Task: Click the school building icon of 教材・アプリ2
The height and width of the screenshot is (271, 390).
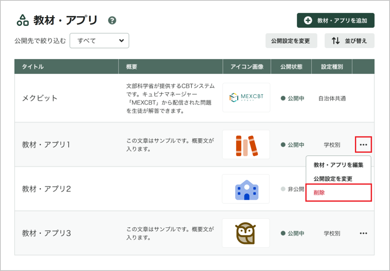Action: [246, 189]
